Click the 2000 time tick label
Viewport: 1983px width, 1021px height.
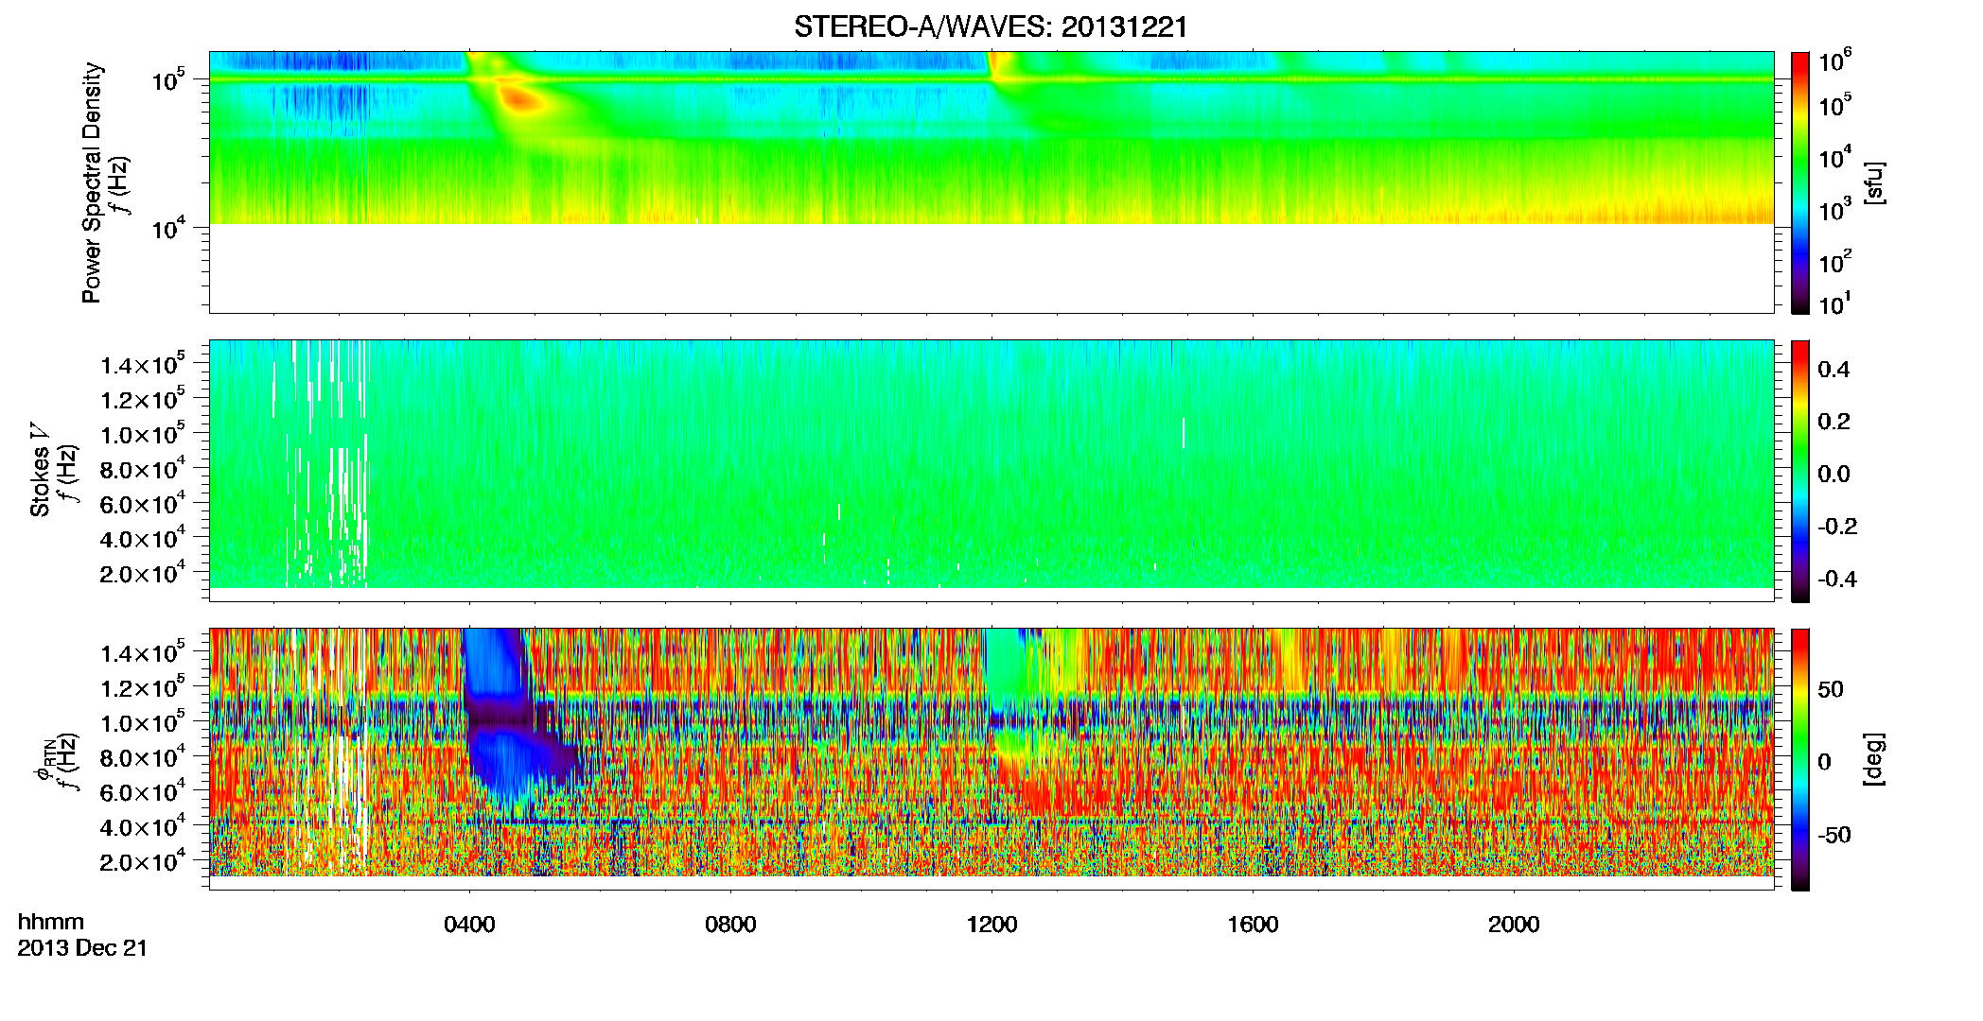pos(1514,925)
